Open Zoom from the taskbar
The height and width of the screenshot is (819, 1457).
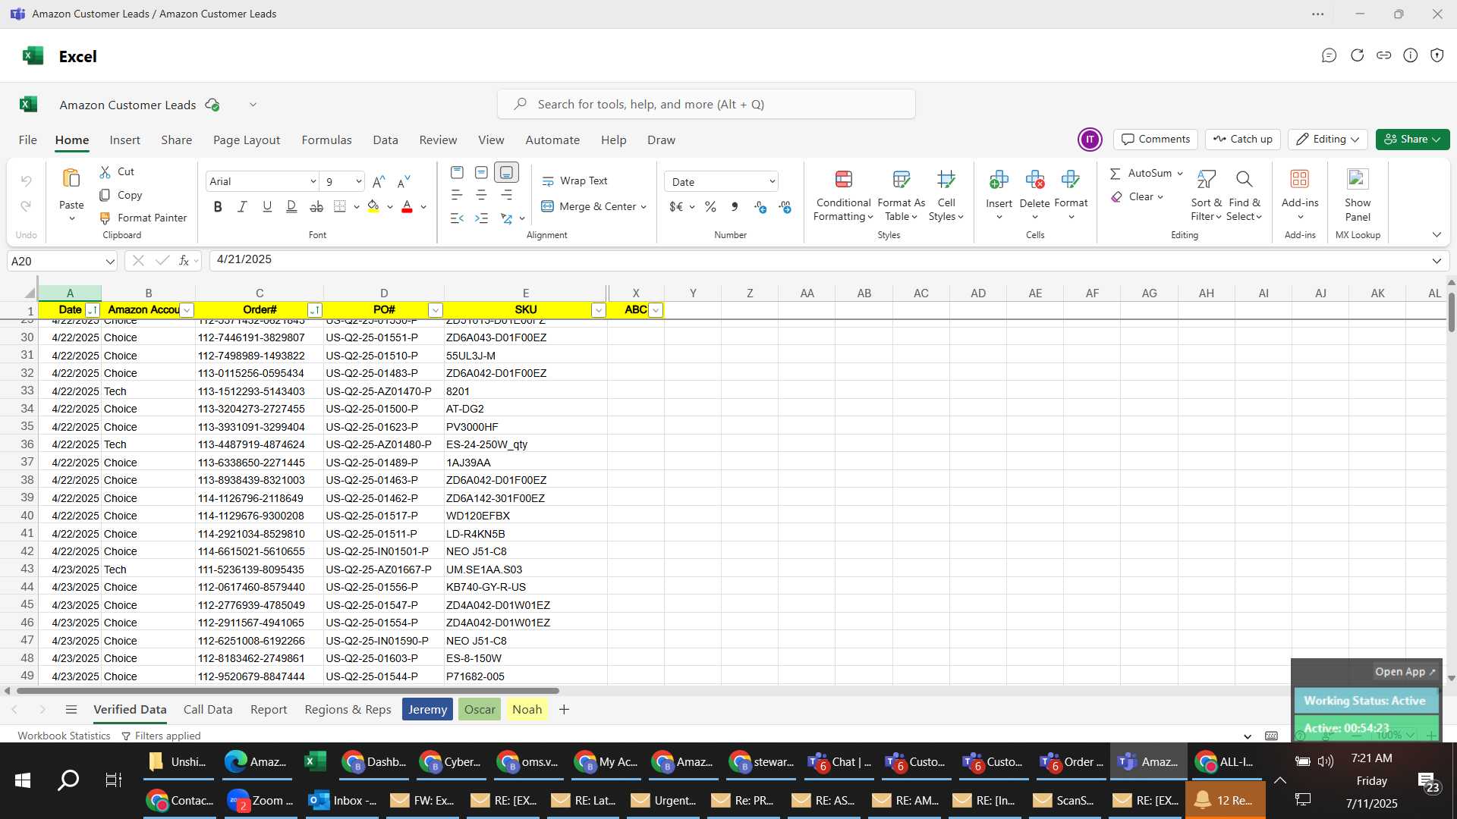(260, 801)
